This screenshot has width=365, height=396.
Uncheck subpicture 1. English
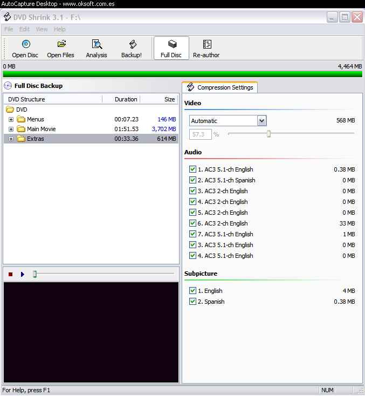(x=192, y=291)
